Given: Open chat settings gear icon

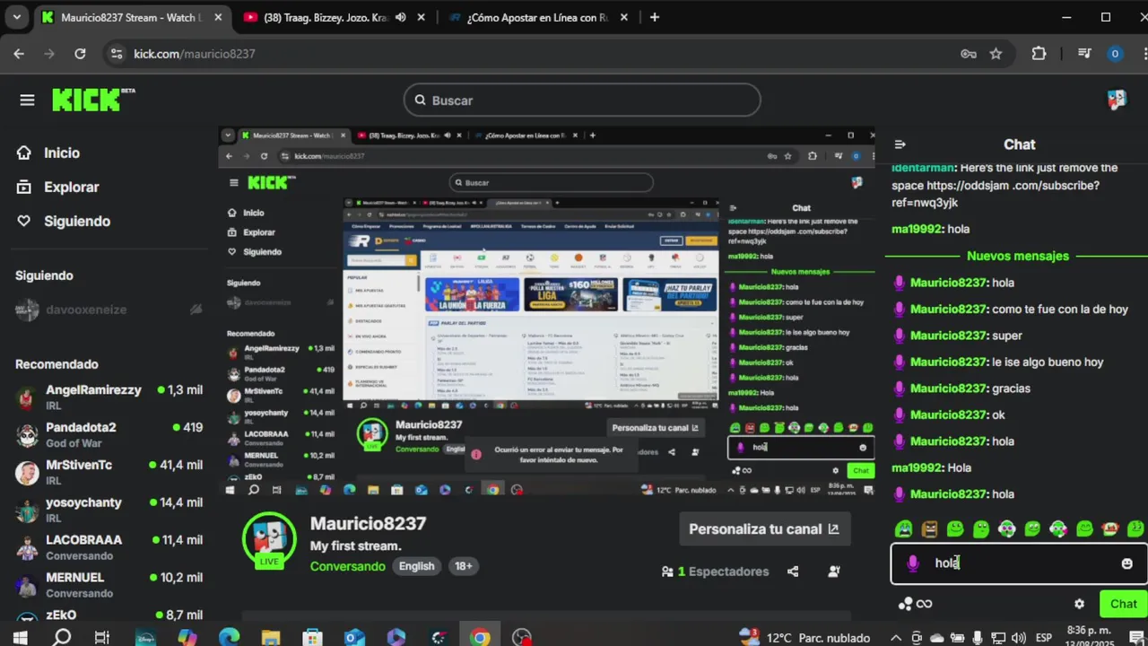Looking at the screenshot, I should point(1079,604).
